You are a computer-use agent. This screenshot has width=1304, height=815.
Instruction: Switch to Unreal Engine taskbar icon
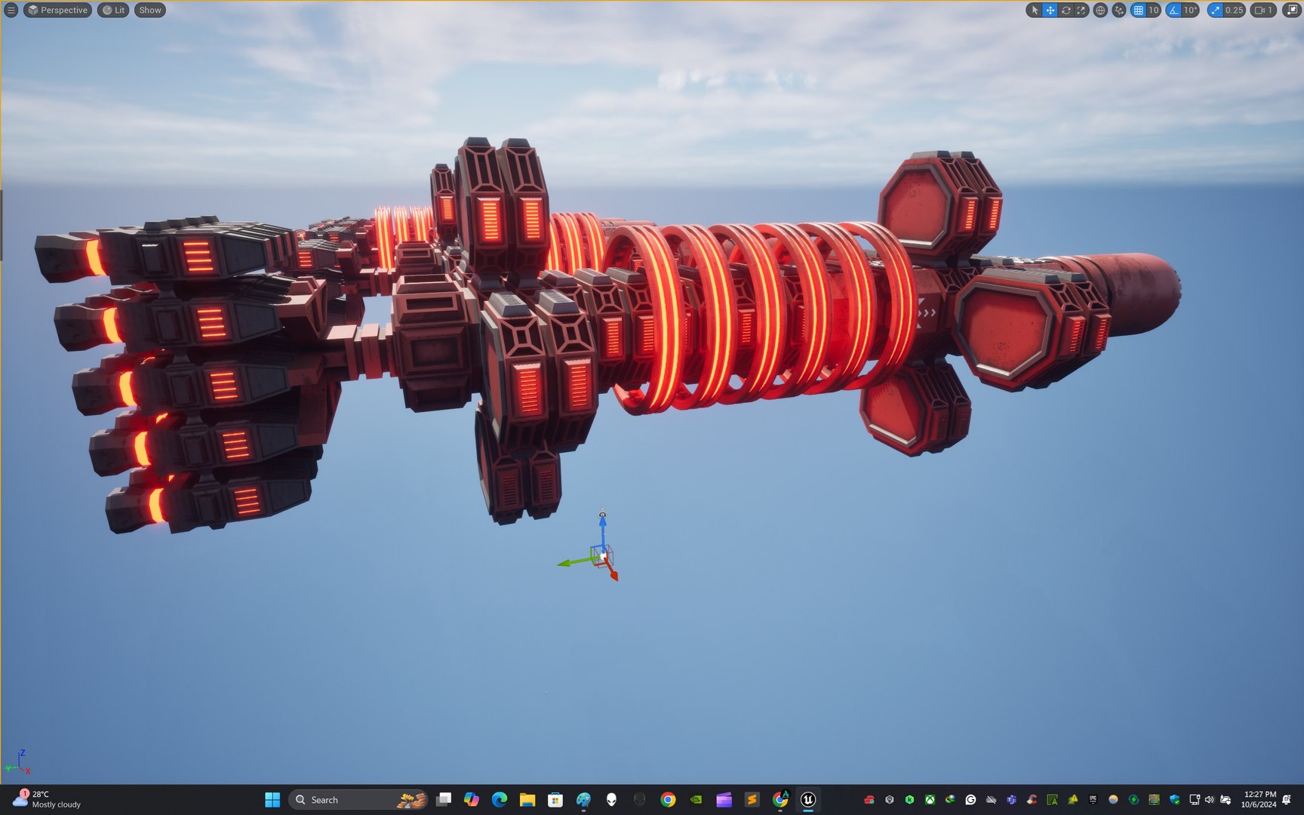point(808,799)
